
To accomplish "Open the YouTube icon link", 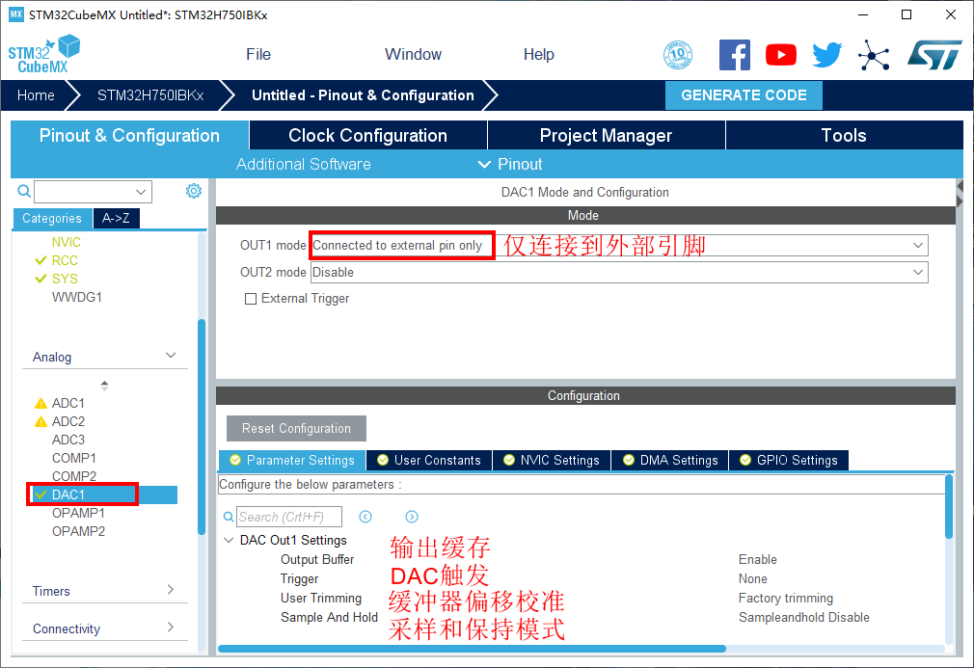I will (x=781, y=55).
